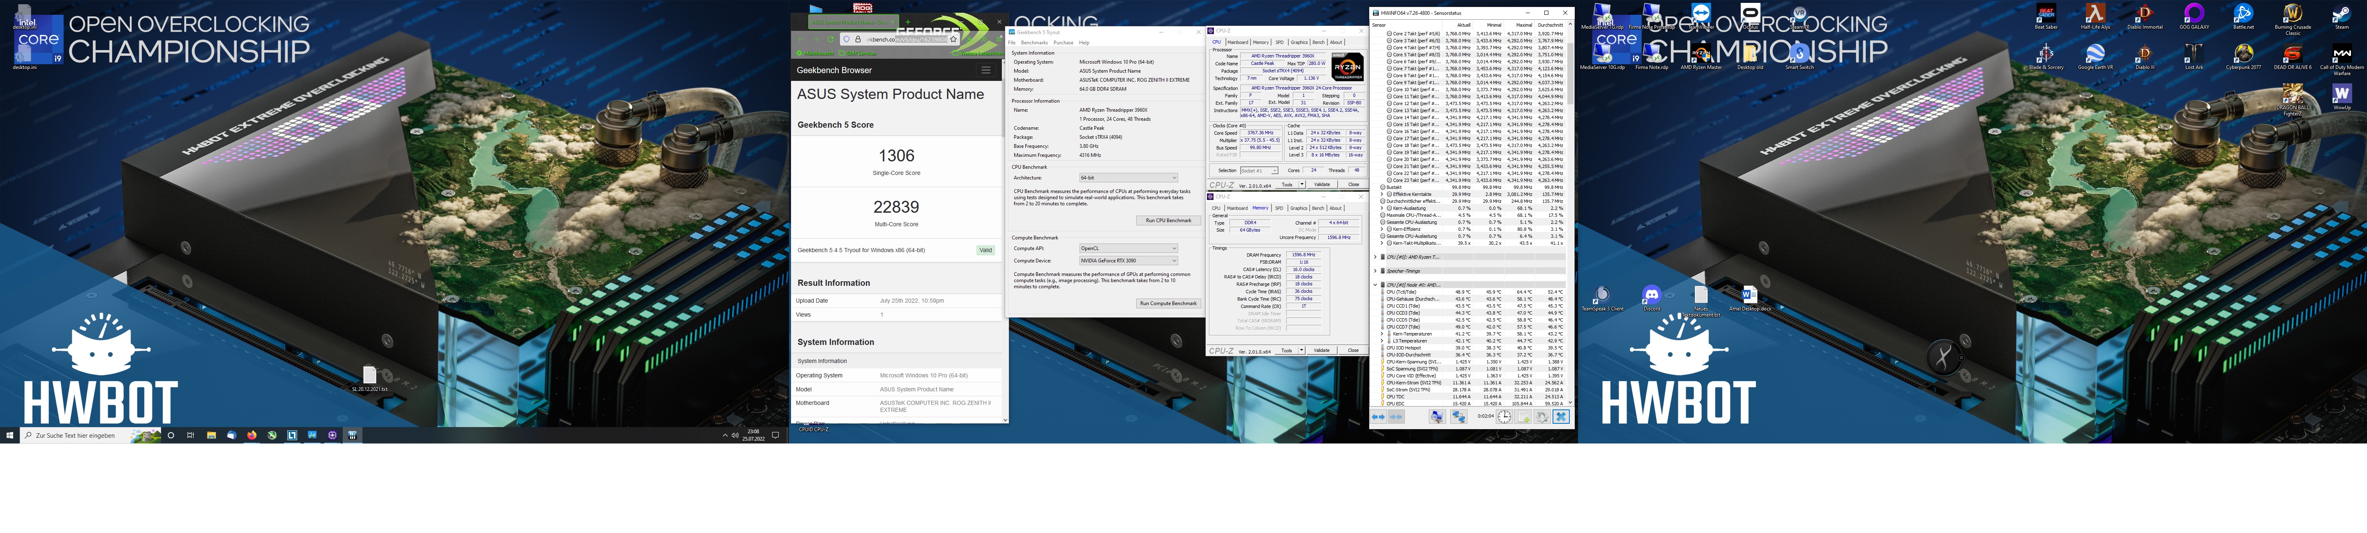The height and width of the screenshot is (533, 2367).
Task: Click Windows taskbar search box
Action: (90, 436)
